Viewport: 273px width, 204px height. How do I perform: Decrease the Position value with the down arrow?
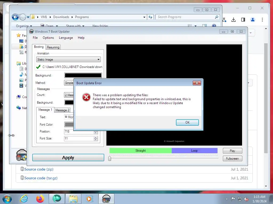96,133
